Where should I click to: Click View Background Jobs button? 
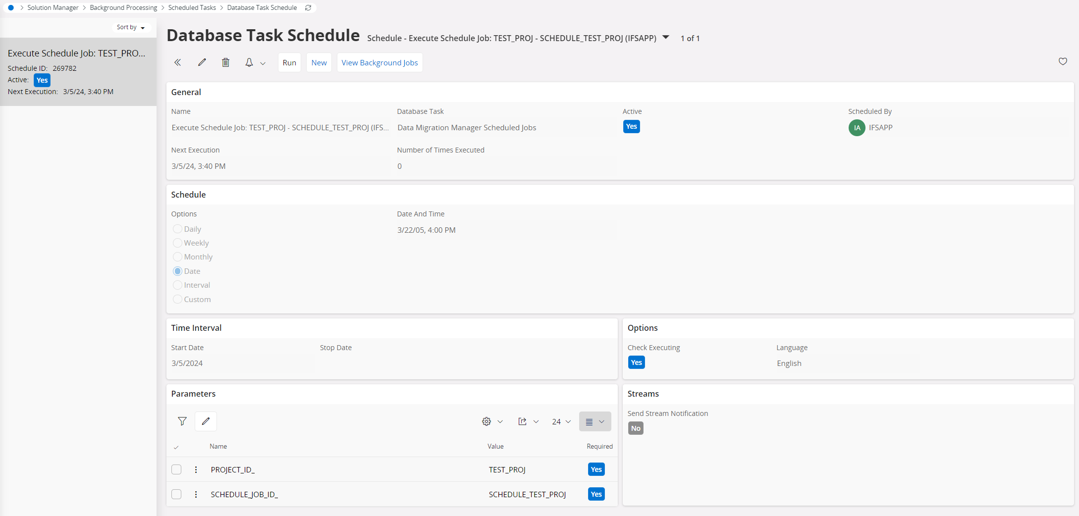pos(379,63)
